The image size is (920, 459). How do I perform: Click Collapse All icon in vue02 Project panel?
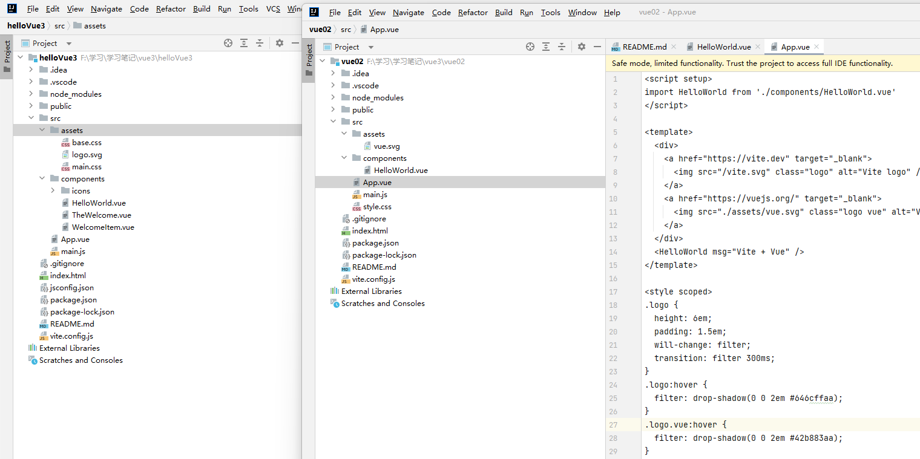point(562,47)
